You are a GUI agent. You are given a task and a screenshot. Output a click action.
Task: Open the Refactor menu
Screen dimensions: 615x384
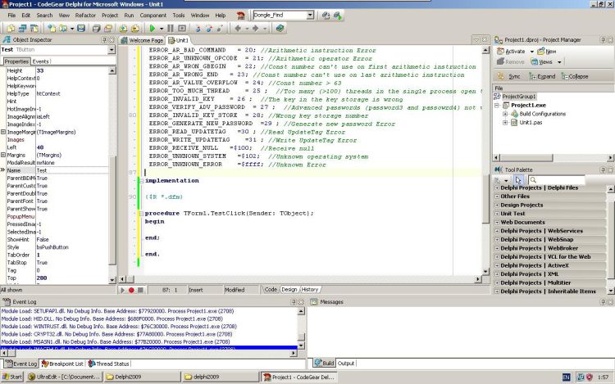coord(85,16)
